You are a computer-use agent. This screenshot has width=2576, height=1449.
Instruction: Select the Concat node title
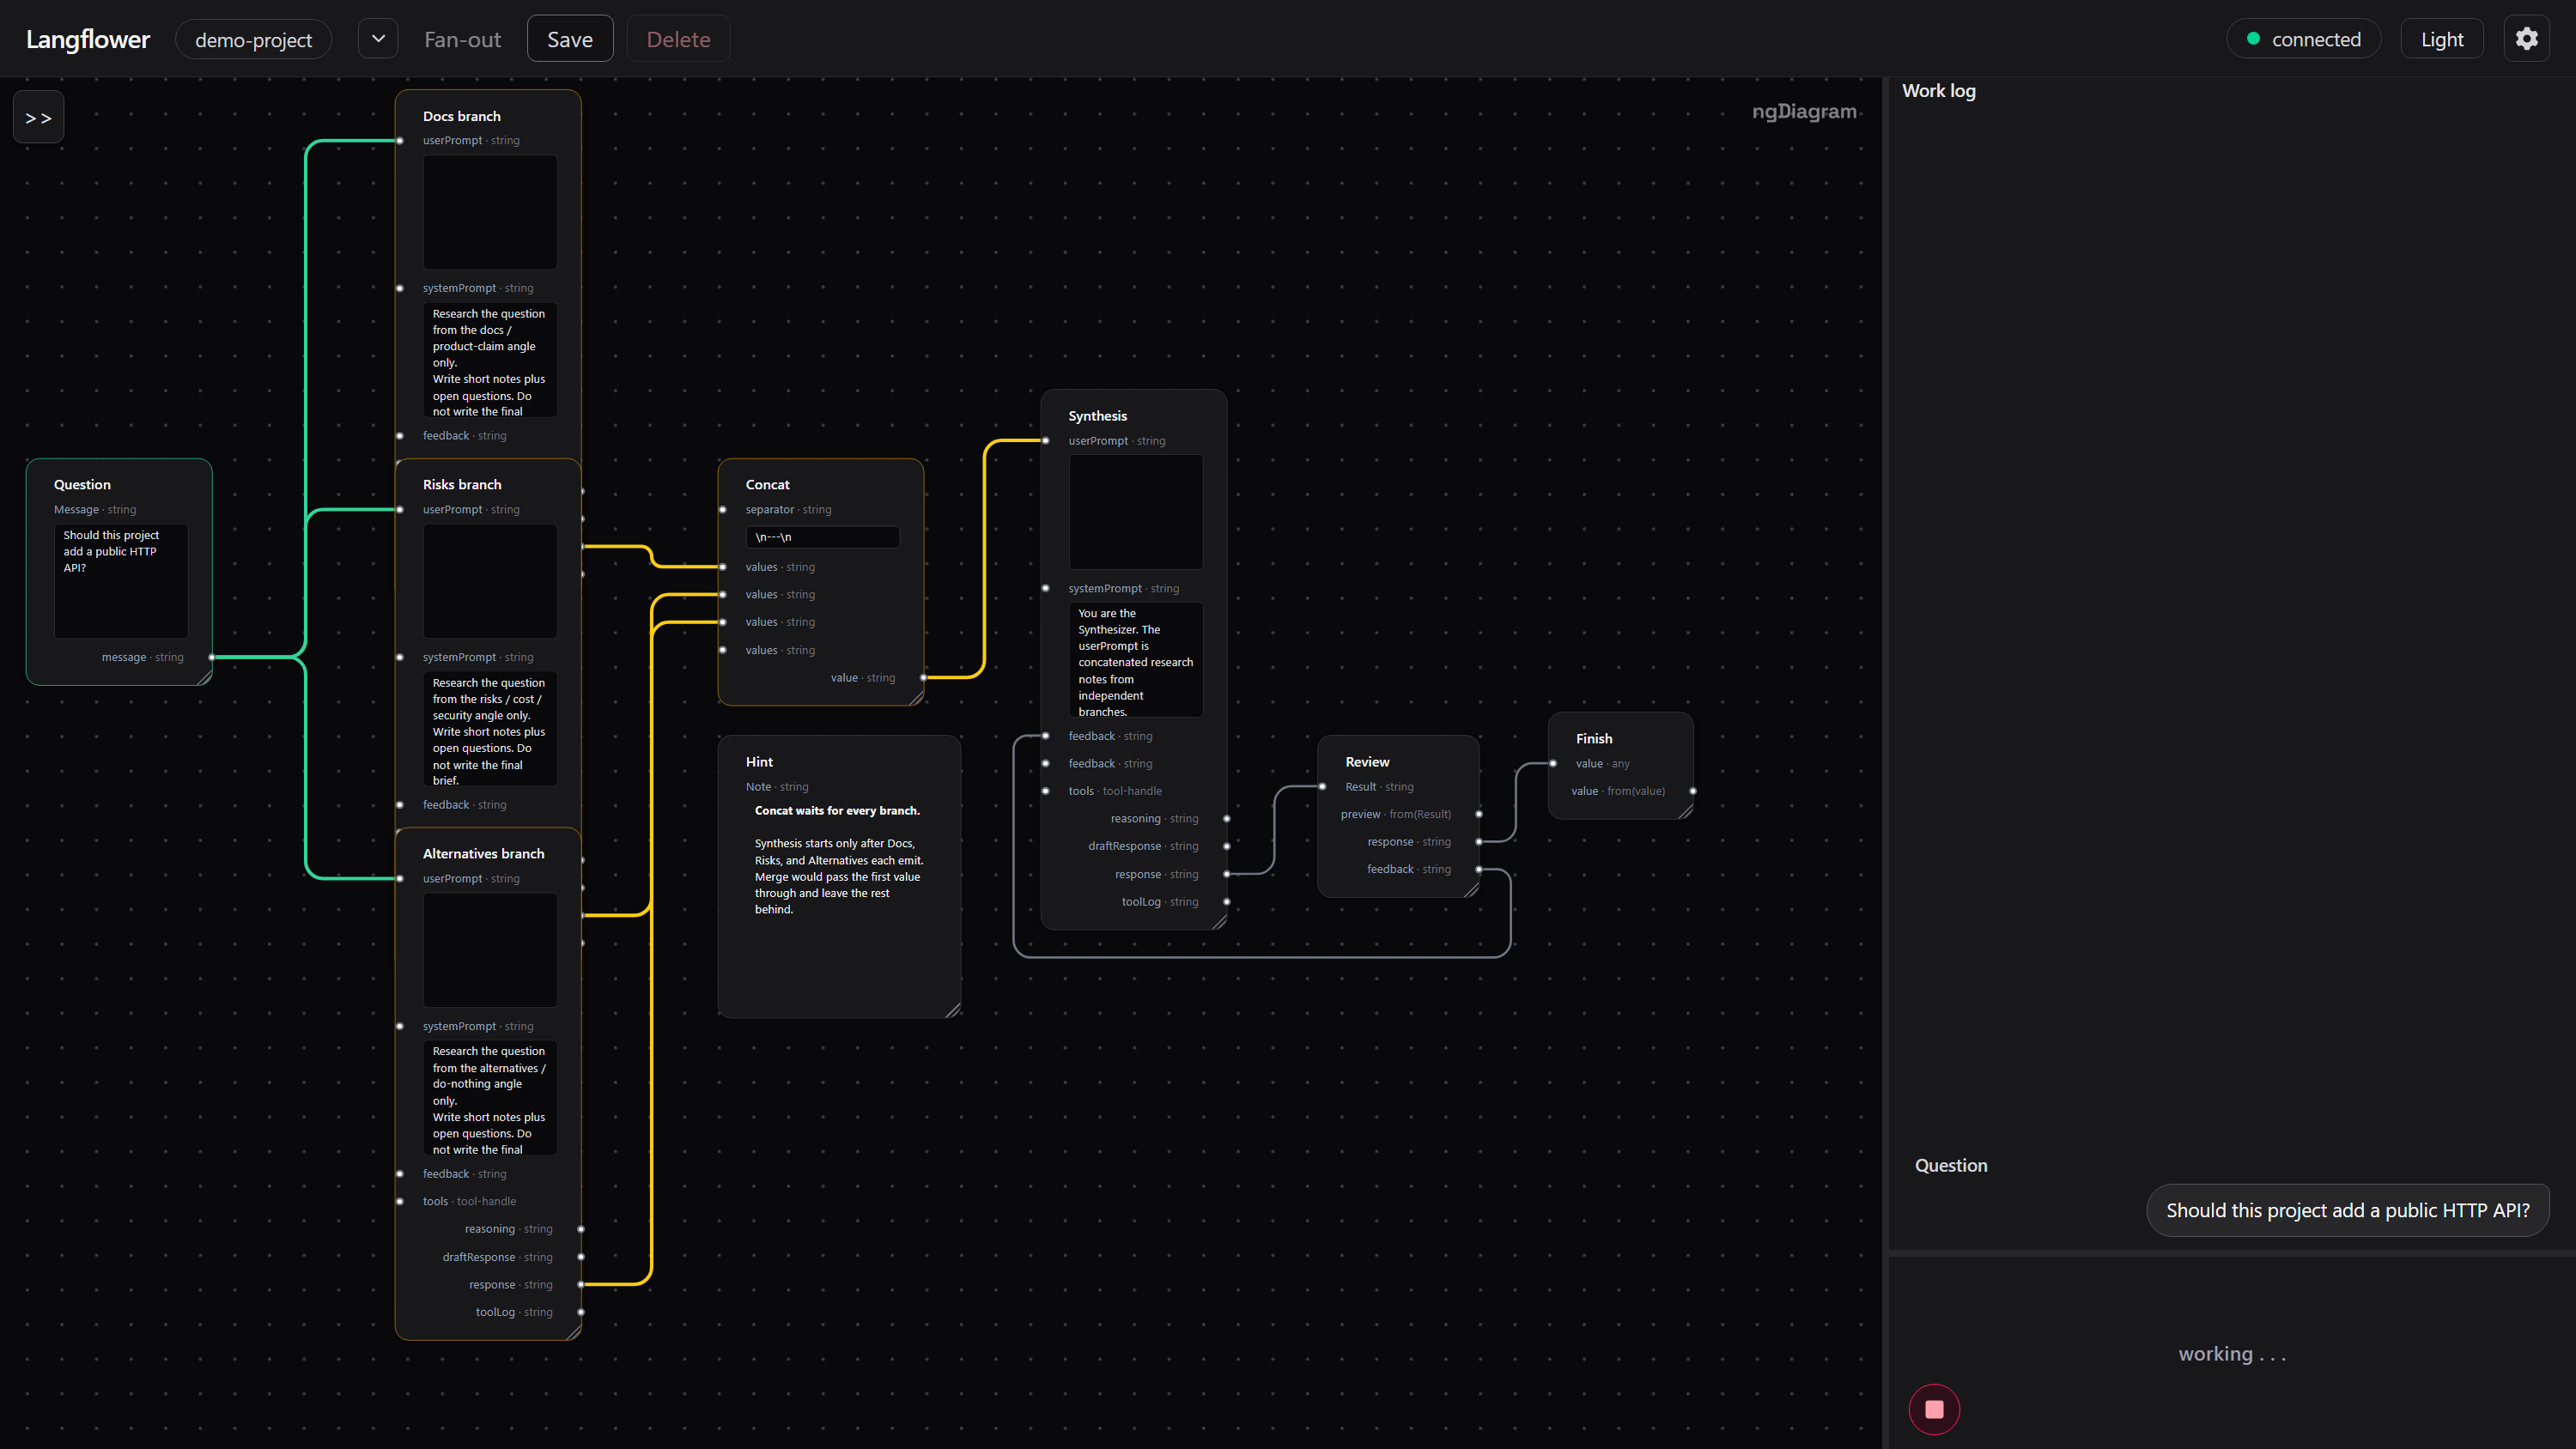point(767,484)
